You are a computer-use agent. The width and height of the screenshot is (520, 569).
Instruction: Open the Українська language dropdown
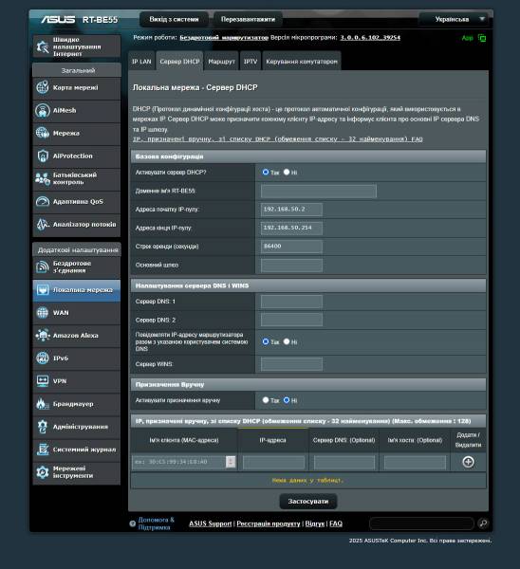[x=454, y=19]
